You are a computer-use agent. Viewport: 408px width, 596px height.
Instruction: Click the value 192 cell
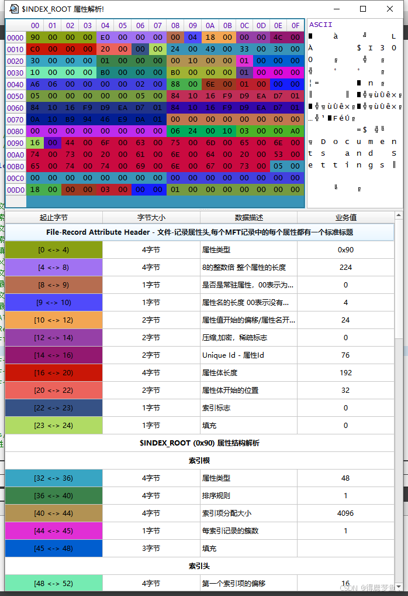[346, 372]
